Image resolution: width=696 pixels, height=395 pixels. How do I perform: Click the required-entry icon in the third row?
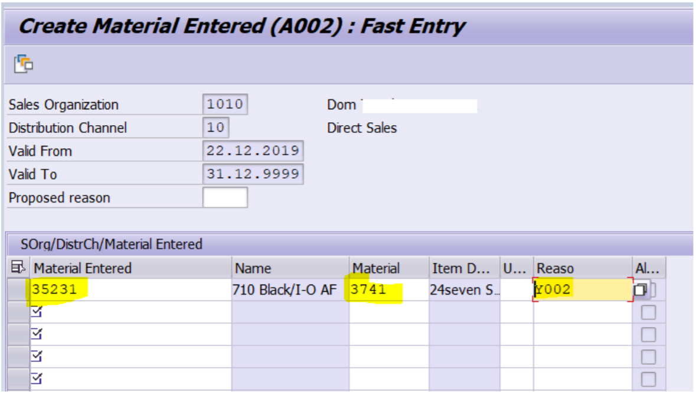(37, 335)
